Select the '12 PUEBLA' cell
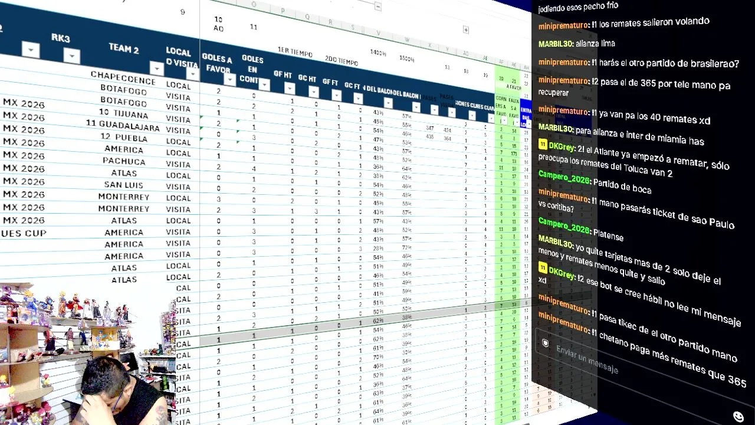 [123, 137]
